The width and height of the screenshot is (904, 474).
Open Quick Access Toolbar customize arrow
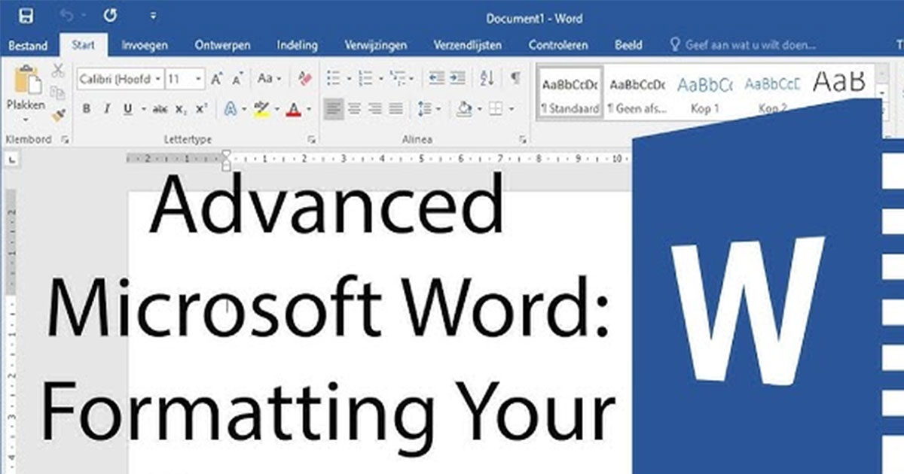tap(153, 16)
